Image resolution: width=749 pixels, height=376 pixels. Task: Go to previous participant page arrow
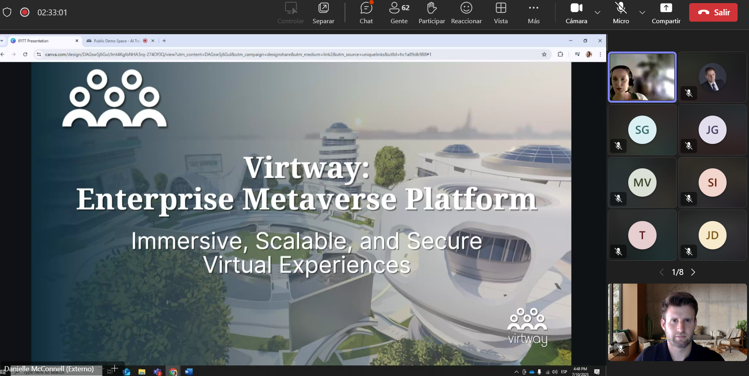662,272
